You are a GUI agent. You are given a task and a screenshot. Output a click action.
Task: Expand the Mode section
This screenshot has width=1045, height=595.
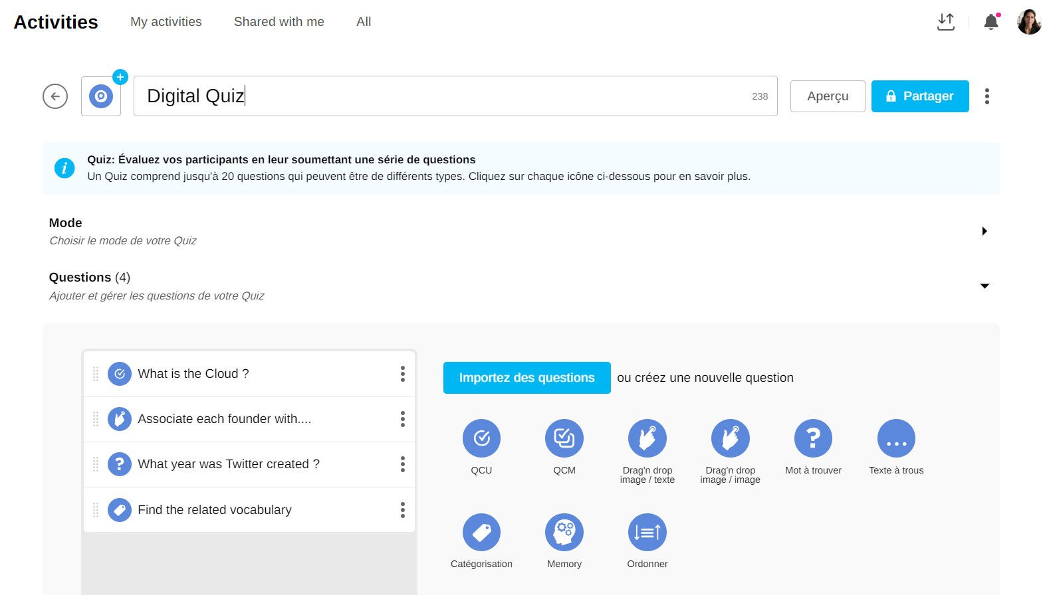pos(985,231)
